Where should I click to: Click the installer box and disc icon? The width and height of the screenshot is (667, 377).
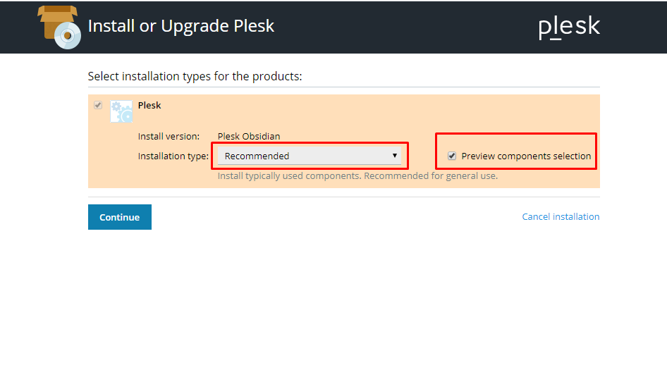(59, 27)
